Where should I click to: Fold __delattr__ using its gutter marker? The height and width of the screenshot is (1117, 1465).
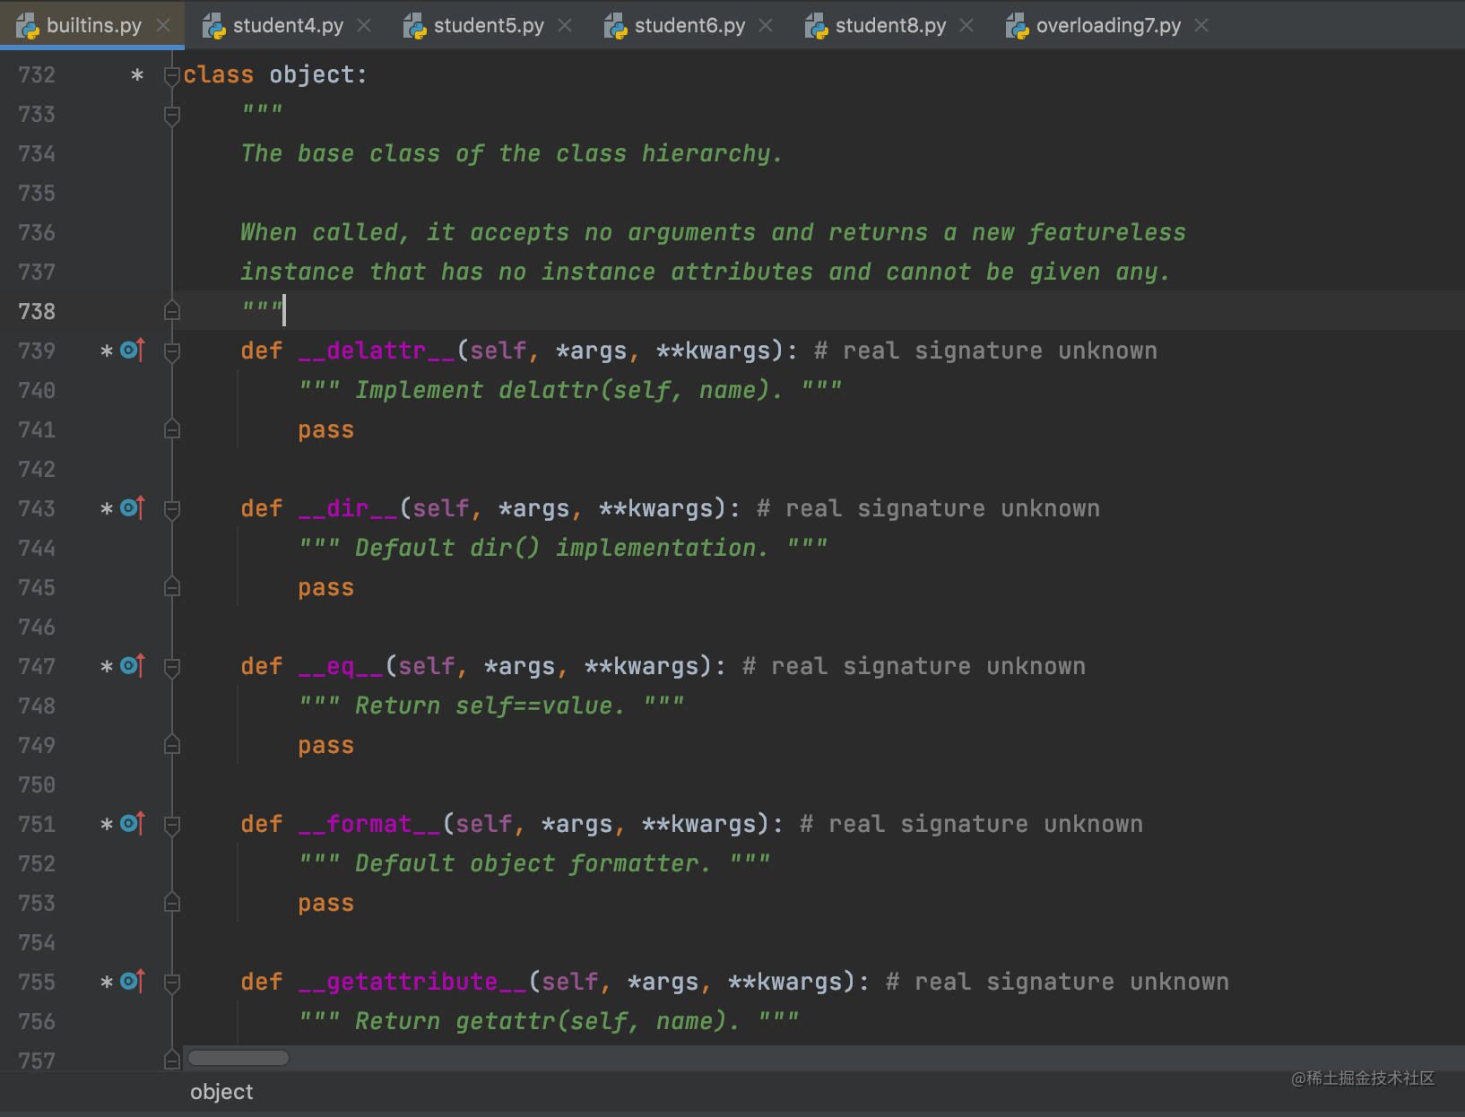pos(171,351)
